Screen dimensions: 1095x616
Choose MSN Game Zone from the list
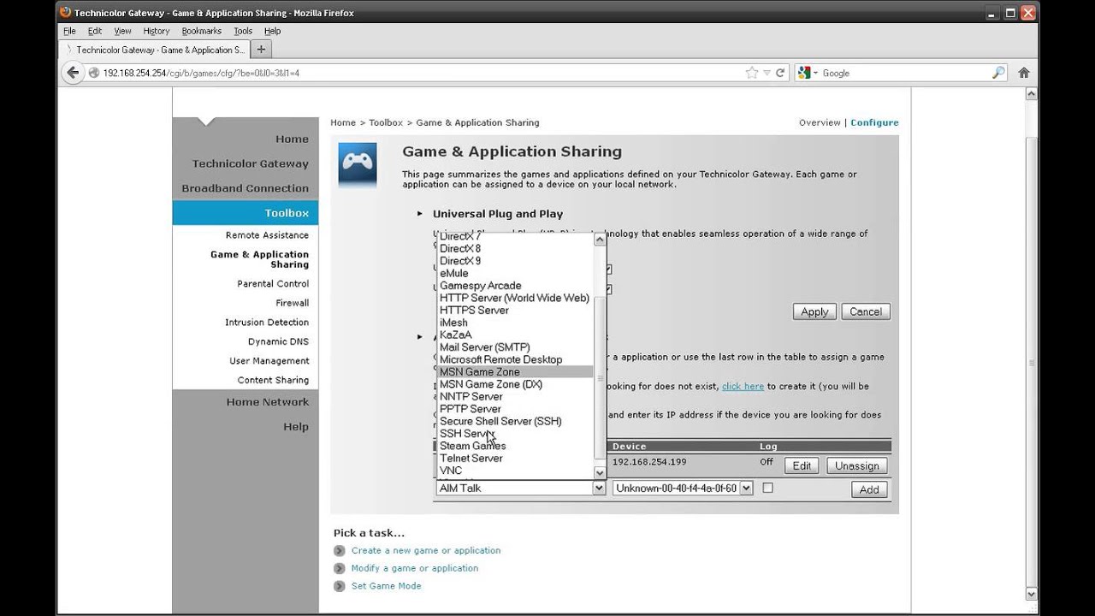[515, 372]
